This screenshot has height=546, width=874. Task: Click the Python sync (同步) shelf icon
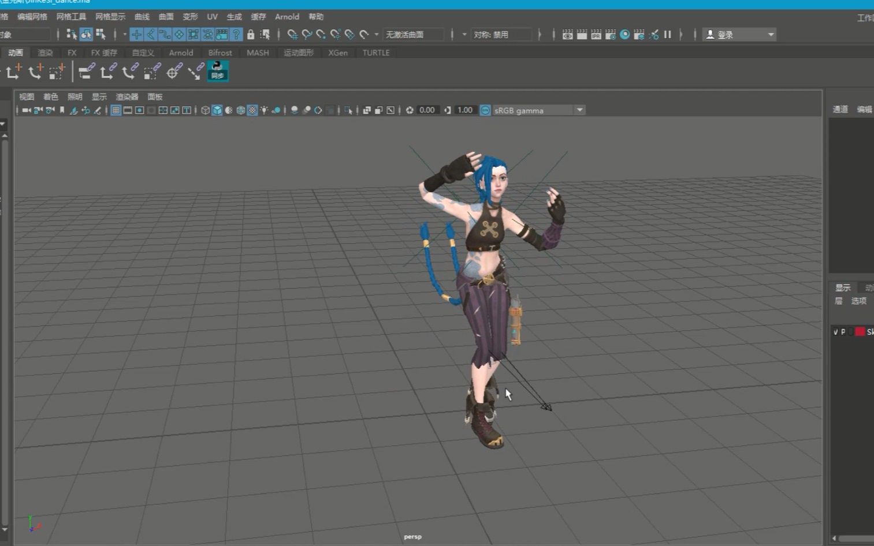coord(218,71)
